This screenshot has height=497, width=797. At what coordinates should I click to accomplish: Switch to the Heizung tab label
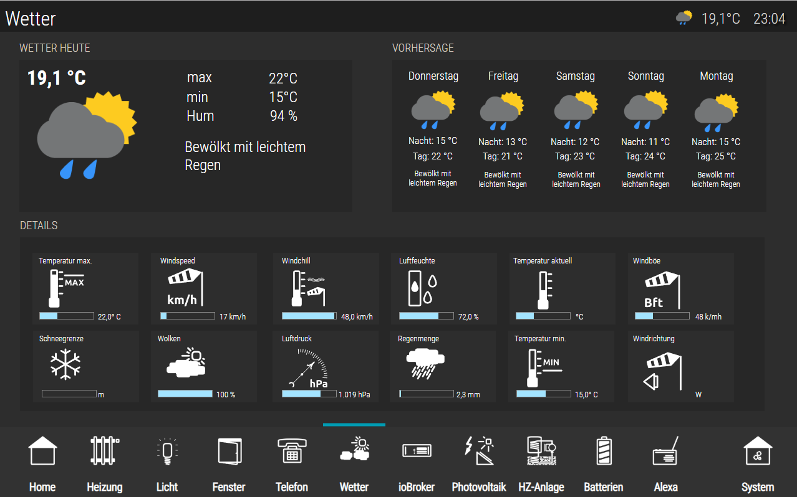point(105,487)
